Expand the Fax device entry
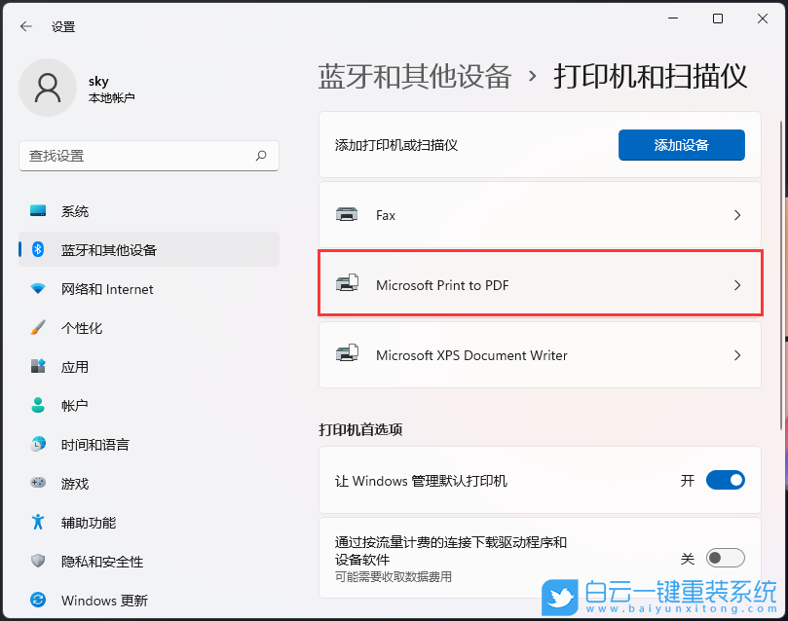 click(737, 215)
